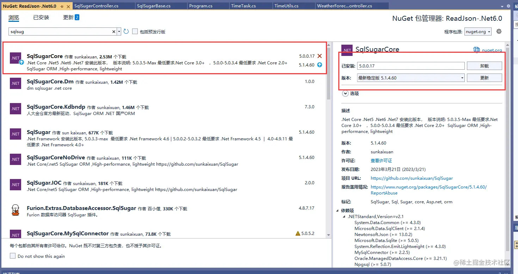Select SqlSugarCore.MySqlConnector package title
The image size is (518, 274).
coord(68,234)
